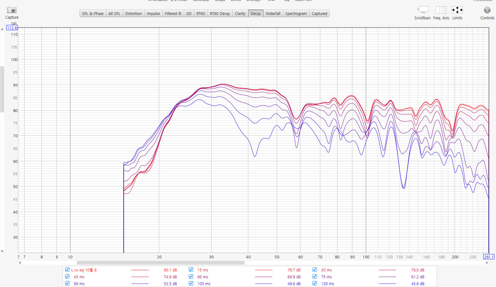Click the Freq. Axis icon
Image resolution: width=496 pixels, height=287 pixels.
pyautogui.click(x=441, y=10)
